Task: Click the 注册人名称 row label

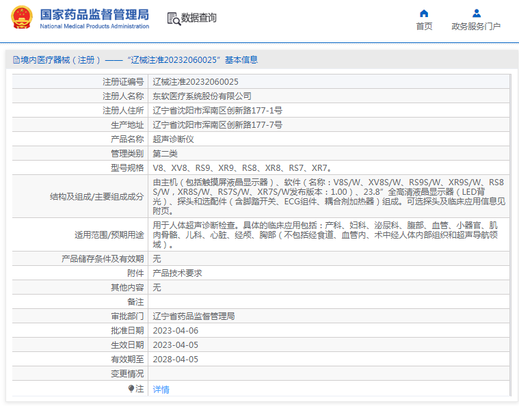Action: click(123, 96)
